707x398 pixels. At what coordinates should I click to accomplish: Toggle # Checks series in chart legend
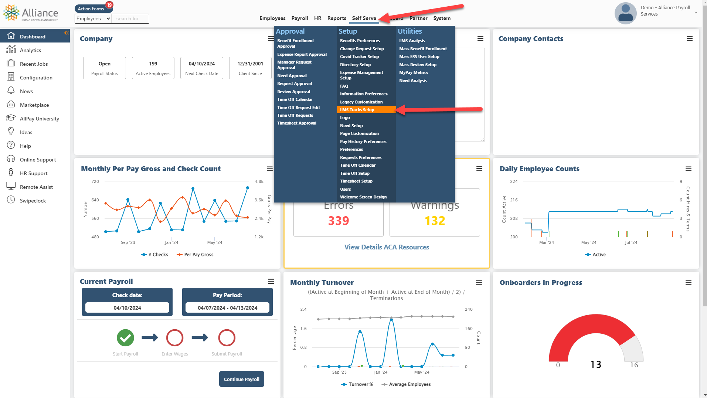(x=154, y=255)
